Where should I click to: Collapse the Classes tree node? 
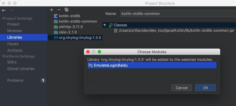point(105,25)
